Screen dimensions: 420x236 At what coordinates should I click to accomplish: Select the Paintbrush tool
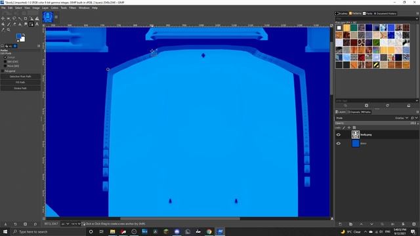point(9,24)
